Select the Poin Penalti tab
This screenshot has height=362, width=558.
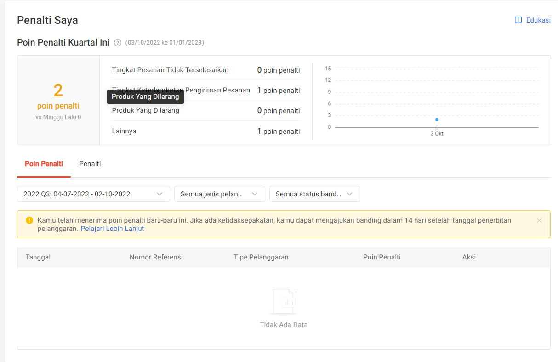[x=44, y=164]
